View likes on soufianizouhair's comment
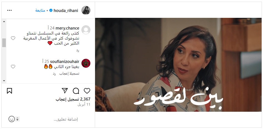Viewport: 263px width, 129px height. 69,74
